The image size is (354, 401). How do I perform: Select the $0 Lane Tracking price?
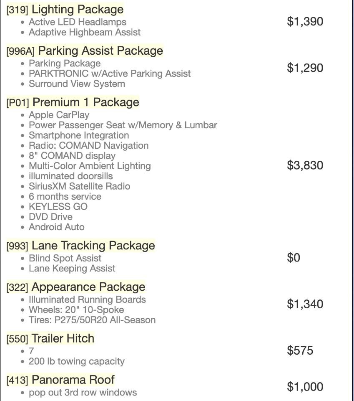click(293, 258)
